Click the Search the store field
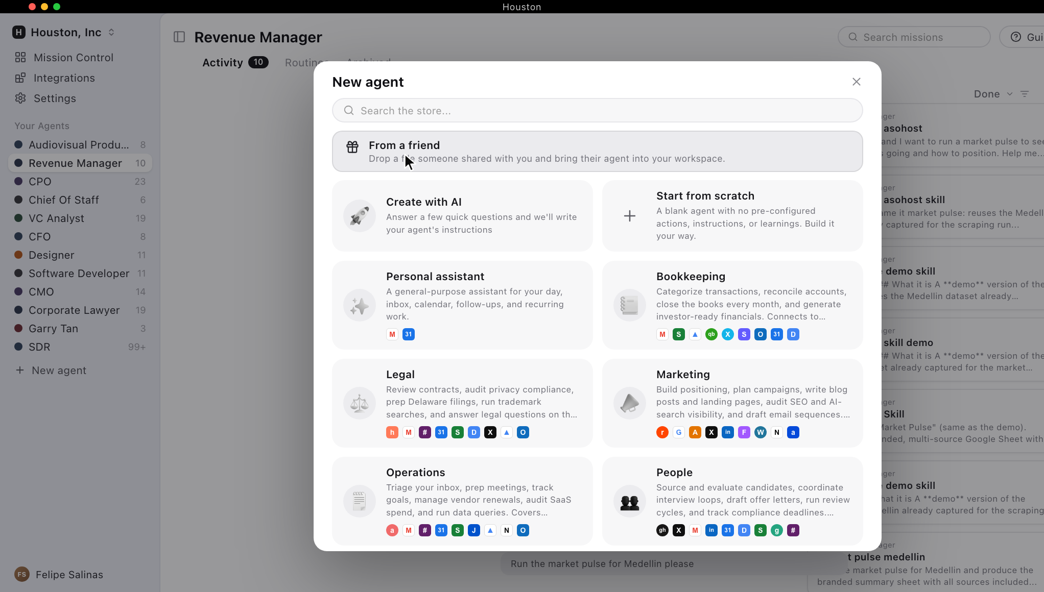The width and height of the screenshot is (1044, 592). (597, 110)
